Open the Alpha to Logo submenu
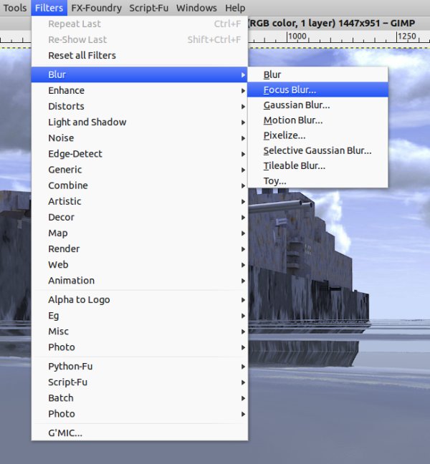The image size is (430, 464). pyautogui.click(x=140, y=300)
